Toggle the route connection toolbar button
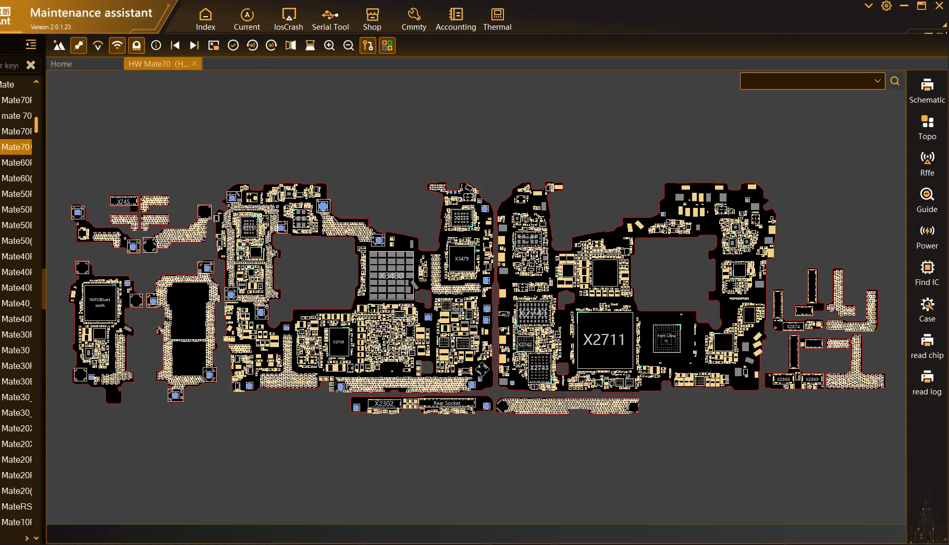Viewport: 949px width, 545px height. pyautogui.click(x=368, y=46)
